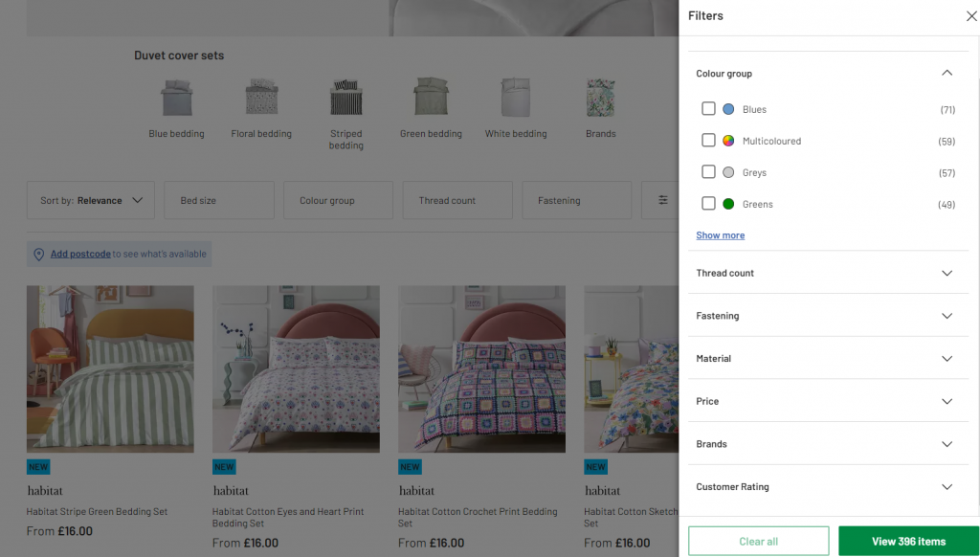Close the Filters panel with X

coord(970,16)
